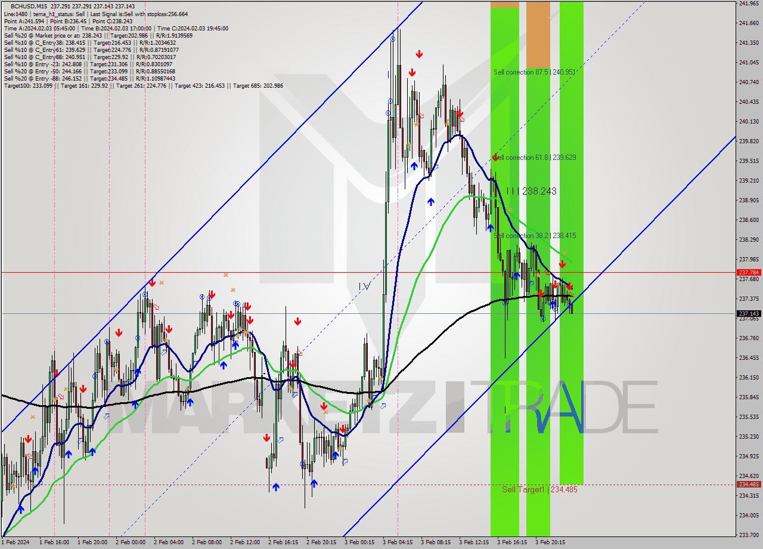Click 'Sell %20 @ Market price' info line
The width and height of the screenshot is (763, 549).
(98, 35)
